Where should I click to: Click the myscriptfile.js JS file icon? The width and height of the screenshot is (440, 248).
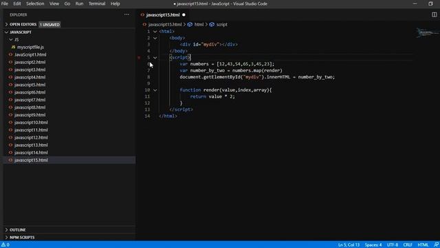coord(13,48)
